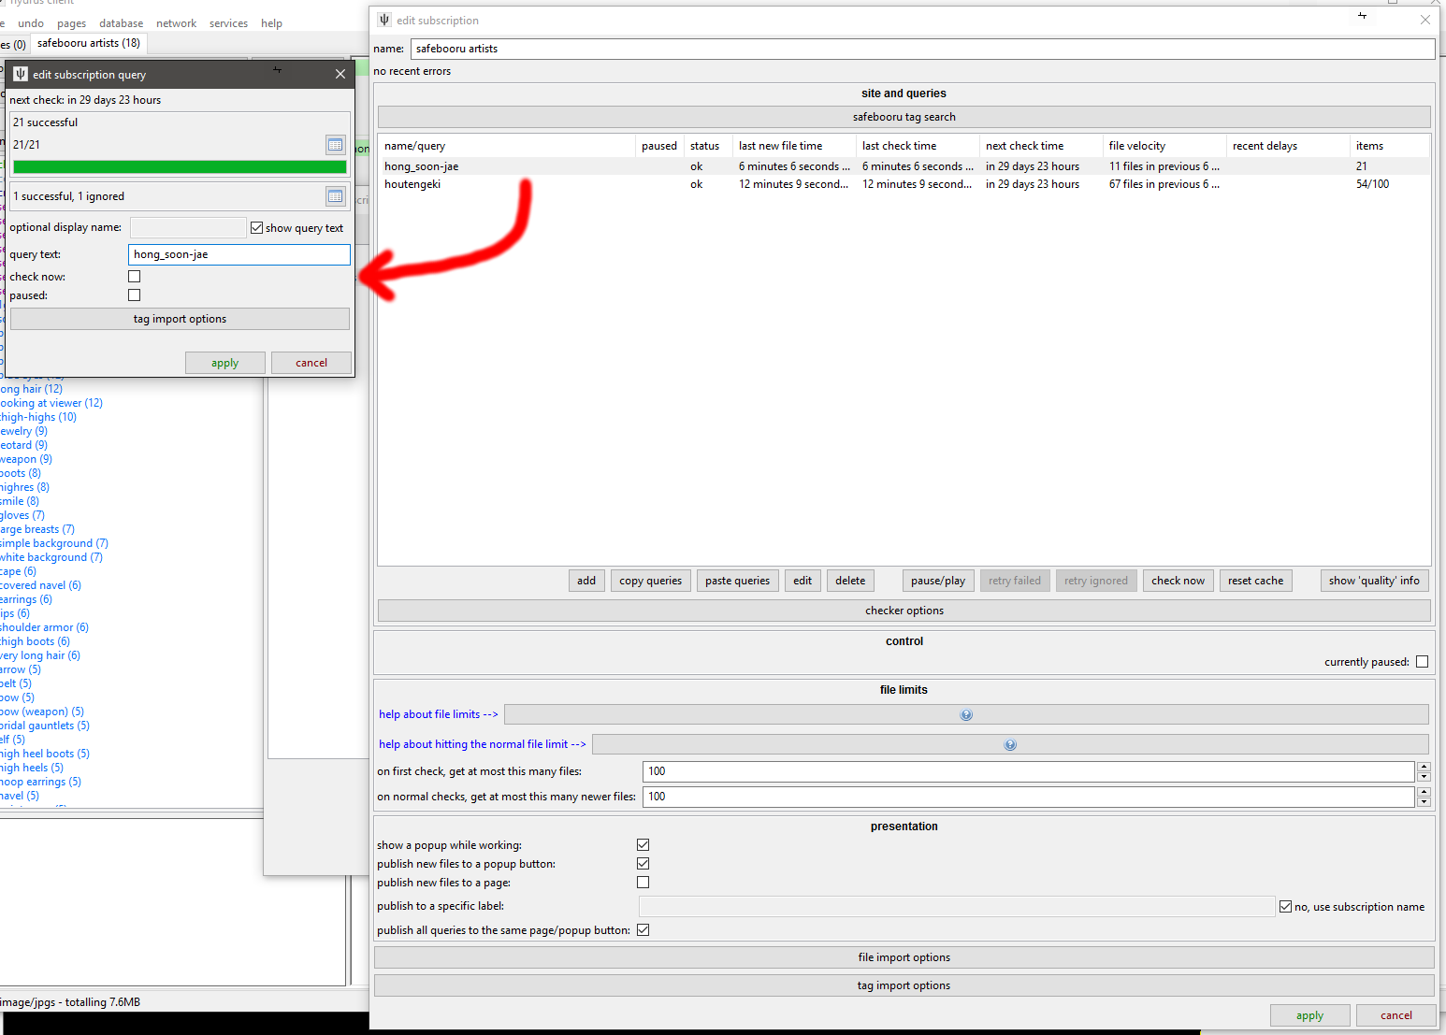Click the optional display name field
Screen dimensions: 1446x1035
tap(188, 227)
